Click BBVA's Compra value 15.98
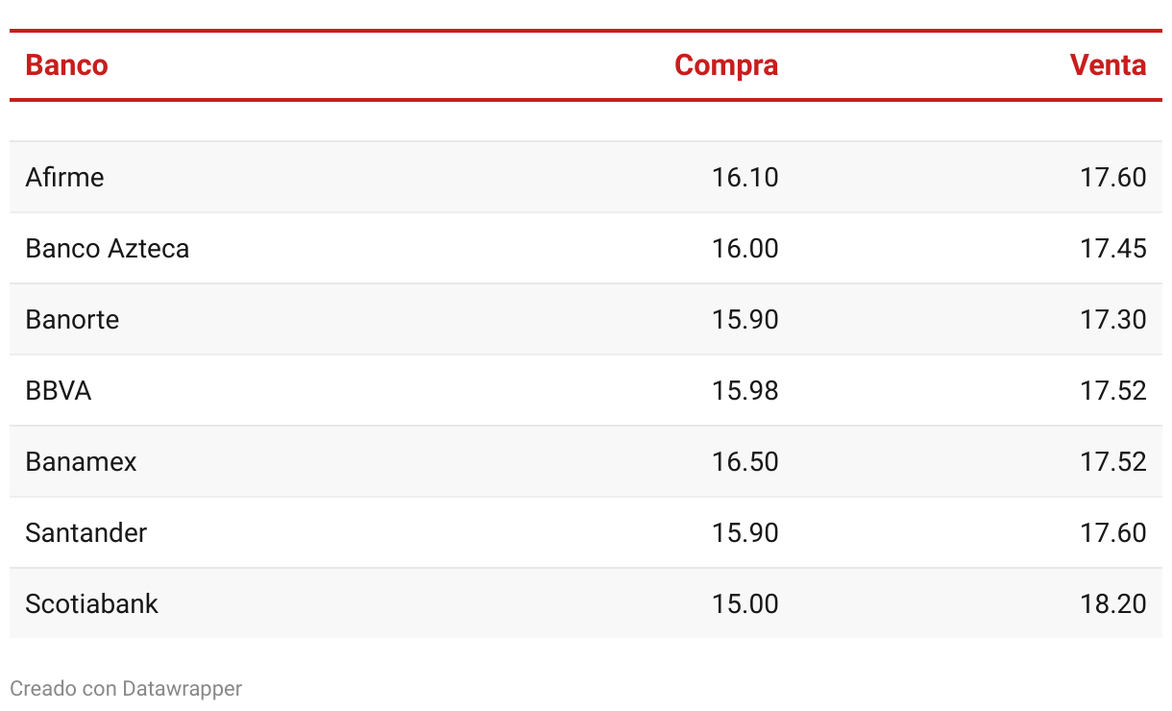Viewport: 1172px width, 711px height. click(x=745, y=391)
